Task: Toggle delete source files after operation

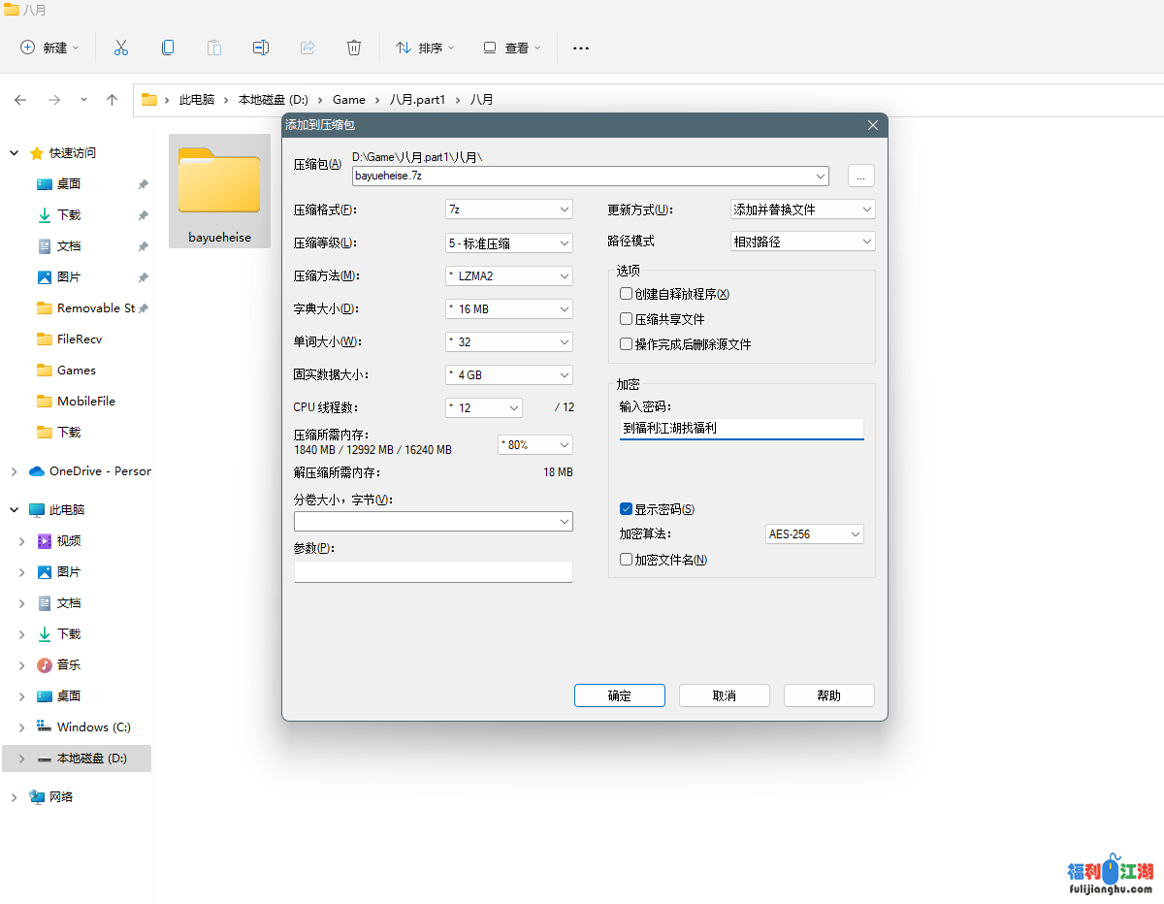Action: (x=627, y=344)
